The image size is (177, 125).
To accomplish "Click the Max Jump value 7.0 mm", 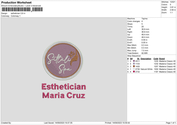I will [145, 50].
